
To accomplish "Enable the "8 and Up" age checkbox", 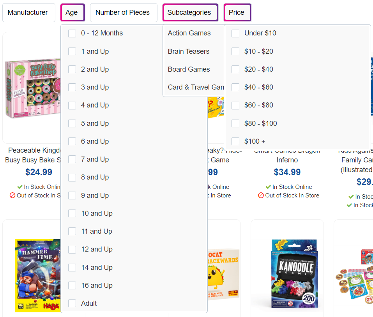I will (x=72, y=177).
